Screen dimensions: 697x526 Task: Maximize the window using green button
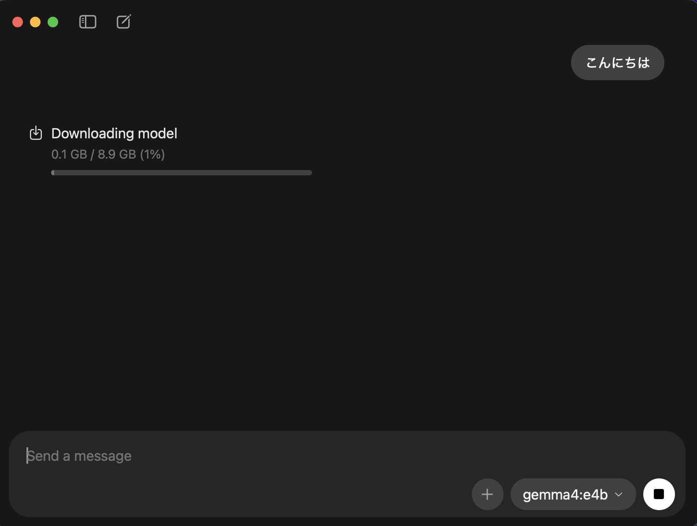[53, 22]
